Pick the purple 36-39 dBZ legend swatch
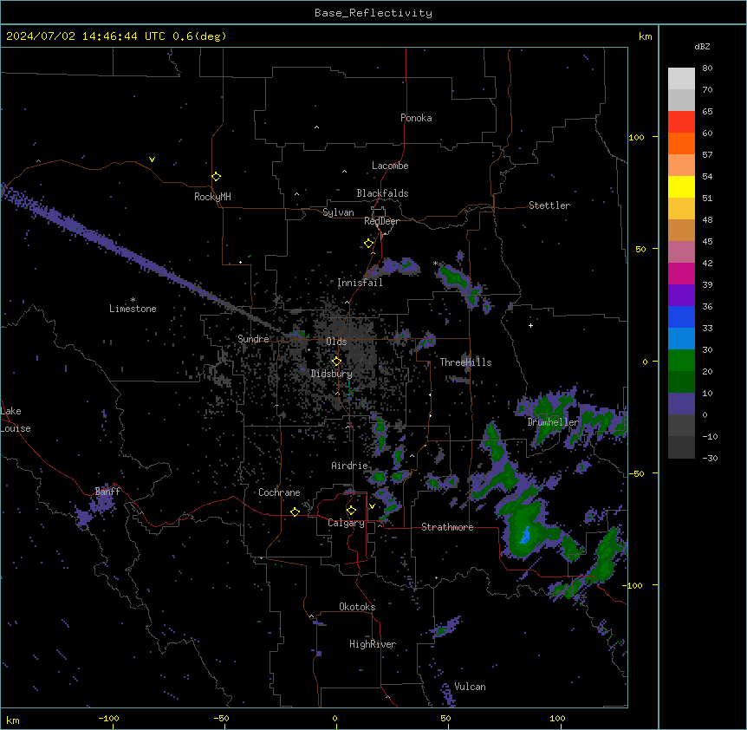 pos(681,295)
